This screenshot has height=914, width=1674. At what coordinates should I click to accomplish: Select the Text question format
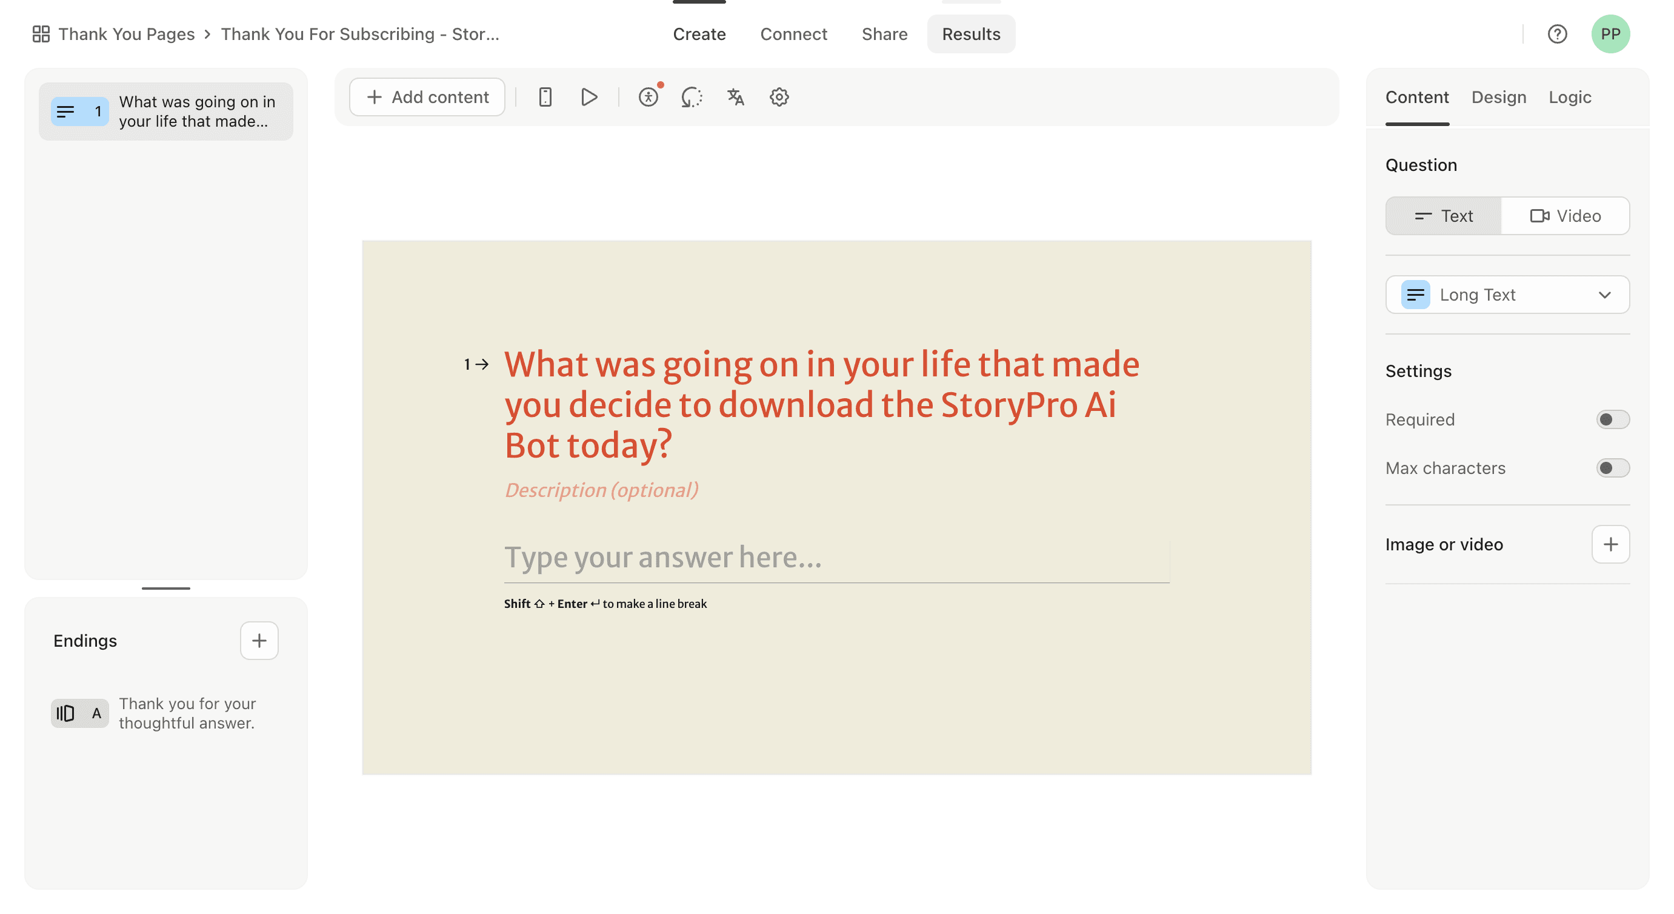click(1443, 216)
